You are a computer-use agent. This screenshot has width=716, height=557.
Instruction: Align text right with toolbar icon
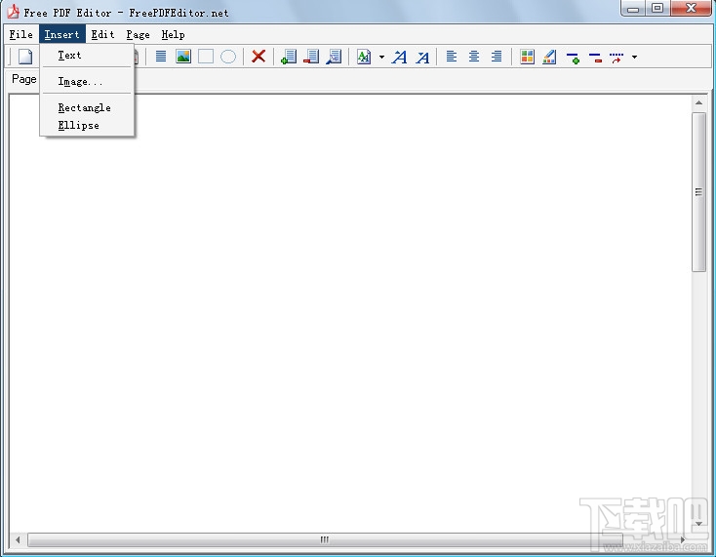coord(497,57)
